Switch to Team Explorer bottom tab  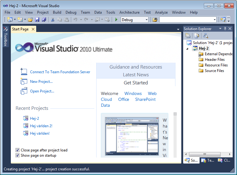[208, 160]
